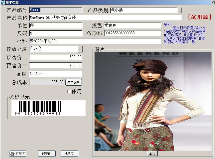Click the 颜色 color field 米黄色
Viewport: 215px width, 159px height.
tap(132, 25)
